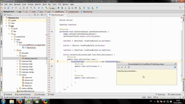Run the app with green play button
The height and width of the screenshot is (104, 185).
pyautogui.click(x=59, y=8)
